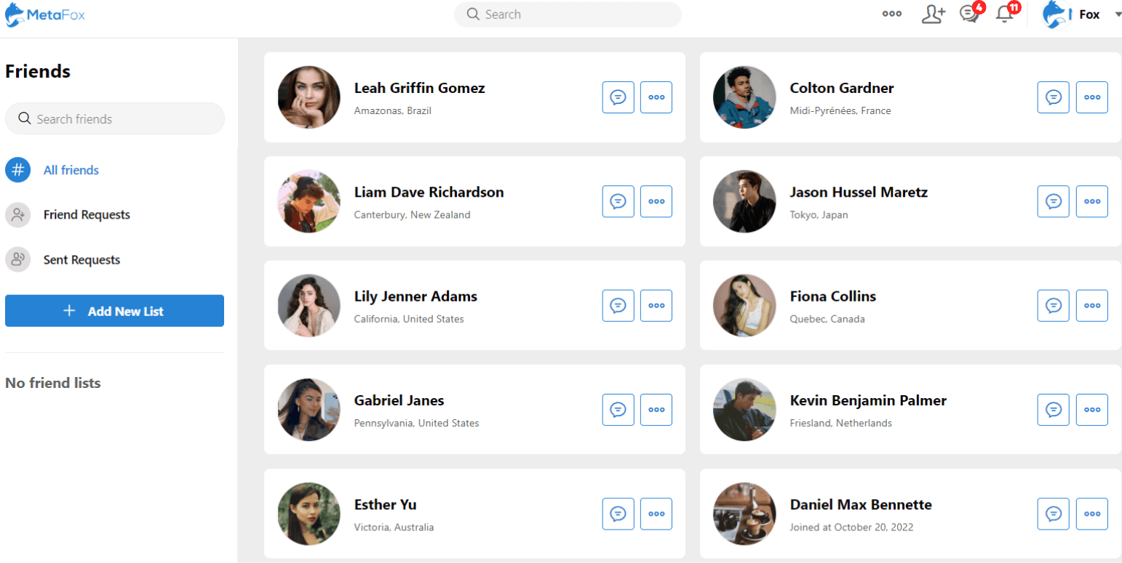Open the three-dot menu in top header

(x=892, y=14)
